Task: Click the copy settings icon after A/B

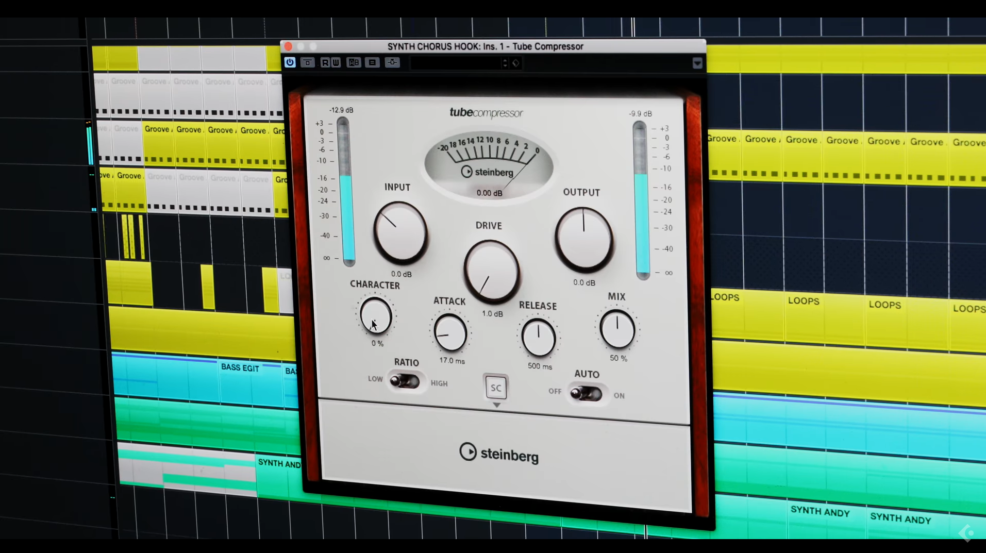Action: point(372,62)
